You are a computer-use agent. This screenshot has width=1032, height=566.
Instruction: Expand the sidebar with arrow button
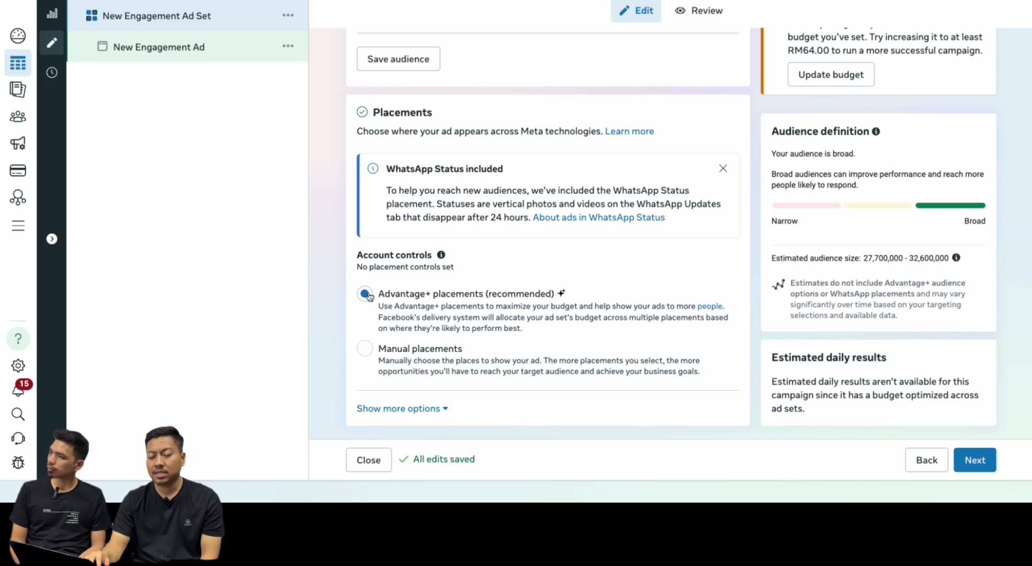(51, 239)
